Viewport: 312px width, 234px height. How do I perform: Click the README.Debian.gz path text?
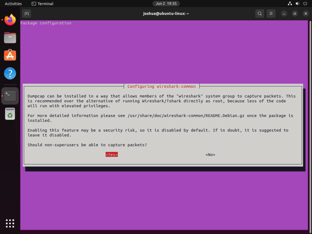[186, 115]
